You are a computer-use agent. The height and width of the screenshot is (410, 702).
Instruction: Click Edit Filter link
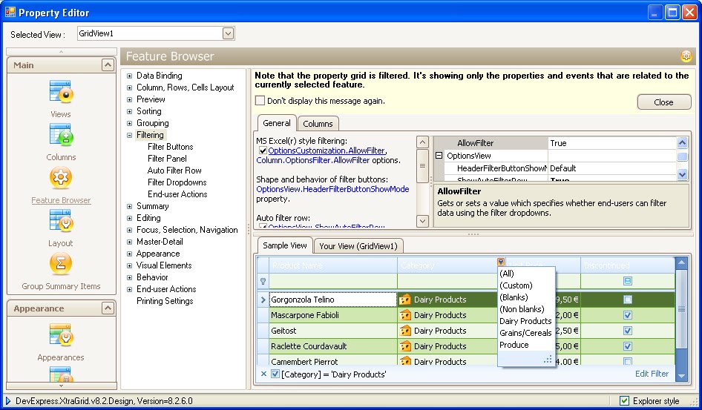tap(652, 374)
